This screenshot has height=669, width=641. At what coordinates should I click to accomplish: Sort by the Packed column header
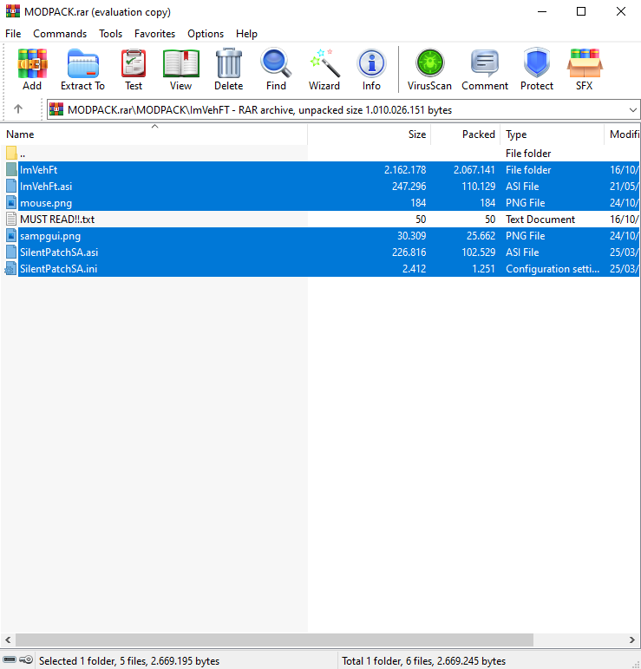click(x=466, y=134)
